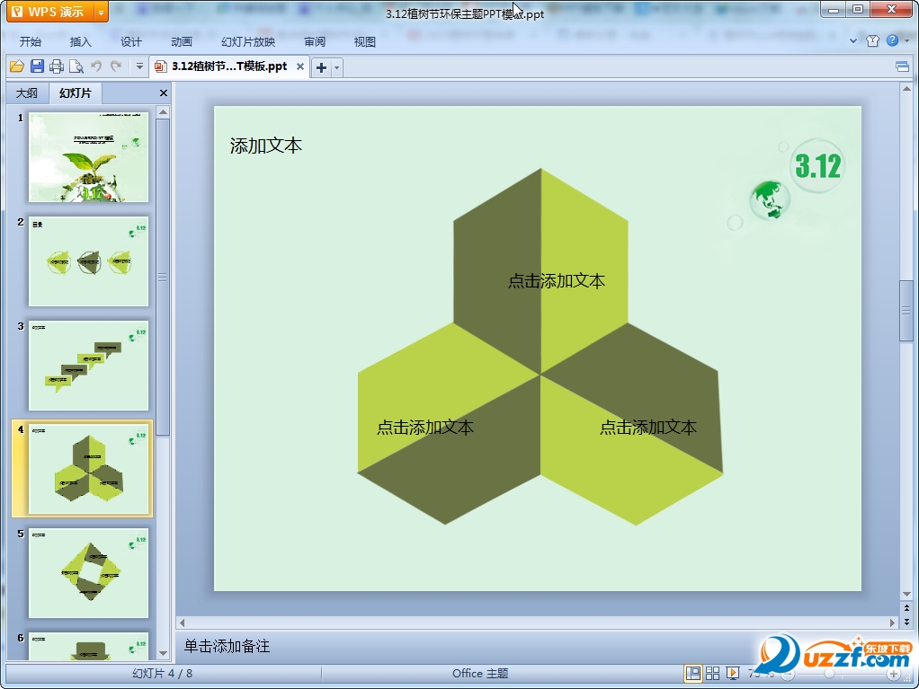Redo the last action
The width and height of the screenshot is (919, 689).
(116, 66)
